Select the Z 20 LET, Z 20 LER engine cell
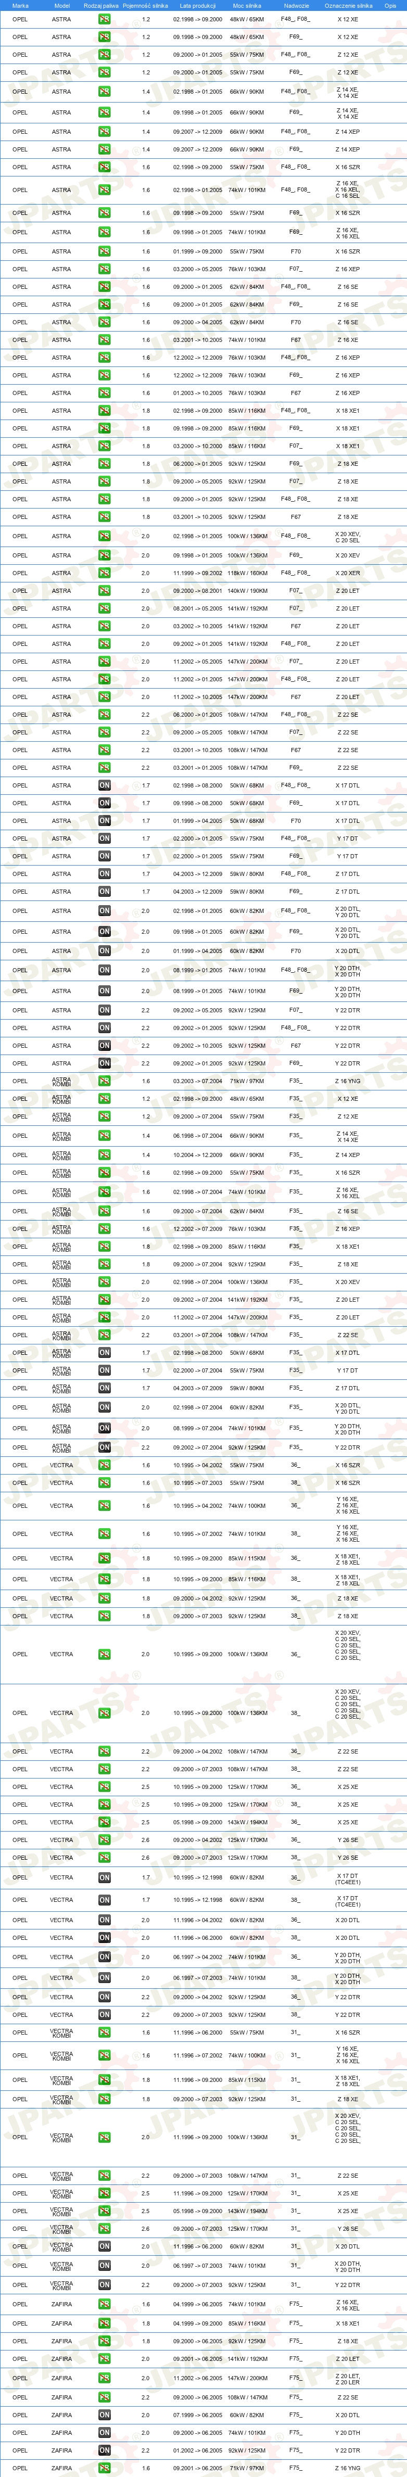Image resolution: width=407 pixels, height=2477 pixels. click(x=347, y=2379)
